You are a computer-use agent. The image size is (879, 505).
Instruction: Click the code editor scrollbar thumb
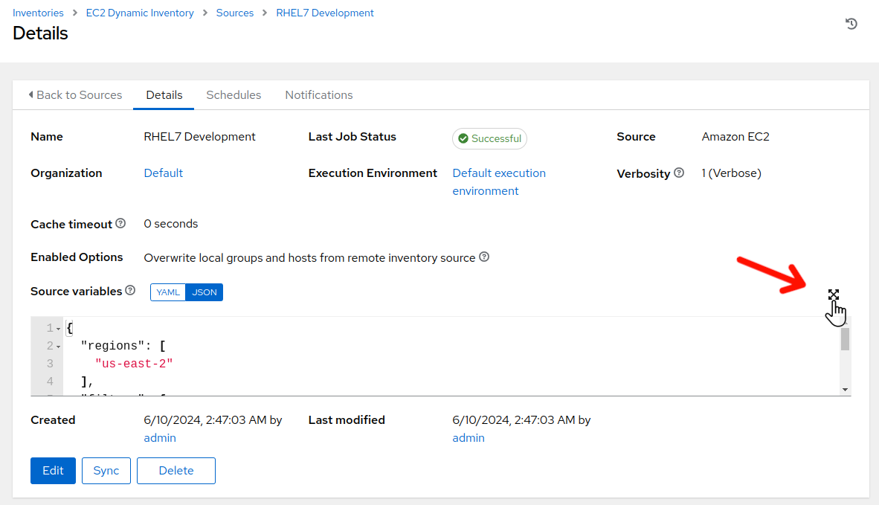tap(845, 339)
